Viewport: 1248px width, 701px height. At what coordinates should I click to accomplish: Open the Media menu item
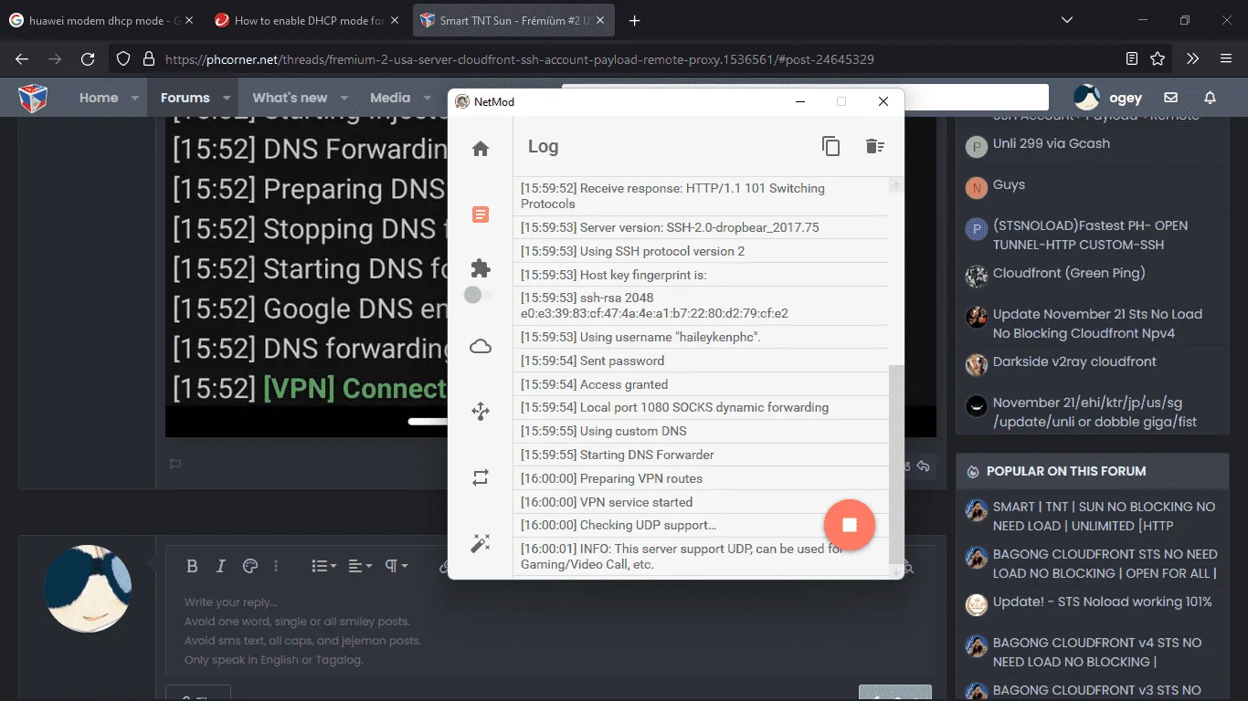coord(390,98)
